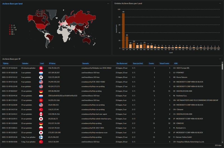The image size is (224, 148).
Task: Open the Actieve Bans per land panel title
Action: (x=12, y=4)
